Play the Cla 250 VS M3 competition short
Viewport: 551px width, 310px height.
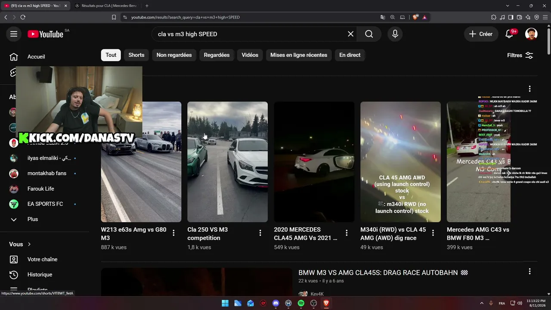pyautogui.click(x=227, y=162)
